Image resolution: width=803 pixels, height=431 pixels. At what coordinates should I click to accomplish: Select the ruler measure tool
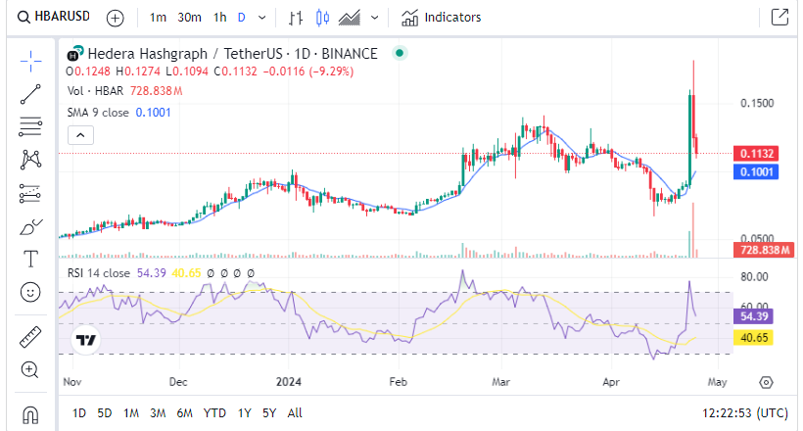30,337
